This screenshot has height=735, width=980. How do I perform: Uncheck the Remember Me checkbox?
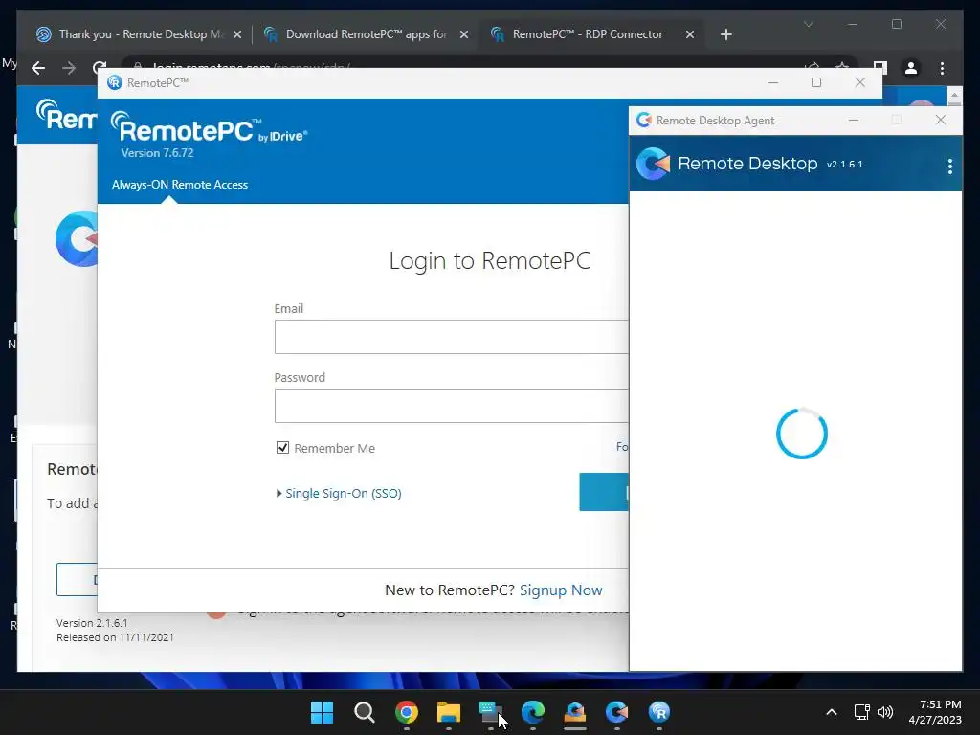coord(282,448)
